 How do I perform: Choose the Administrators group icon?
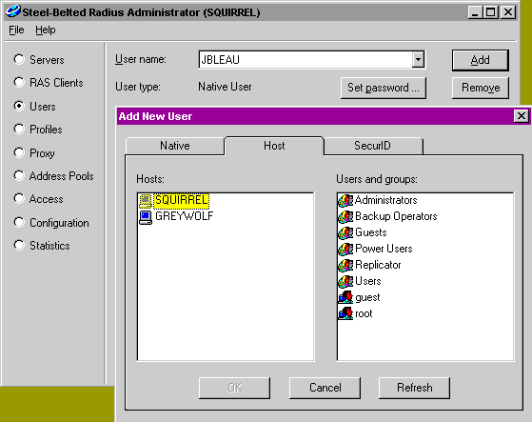[345, 201]
